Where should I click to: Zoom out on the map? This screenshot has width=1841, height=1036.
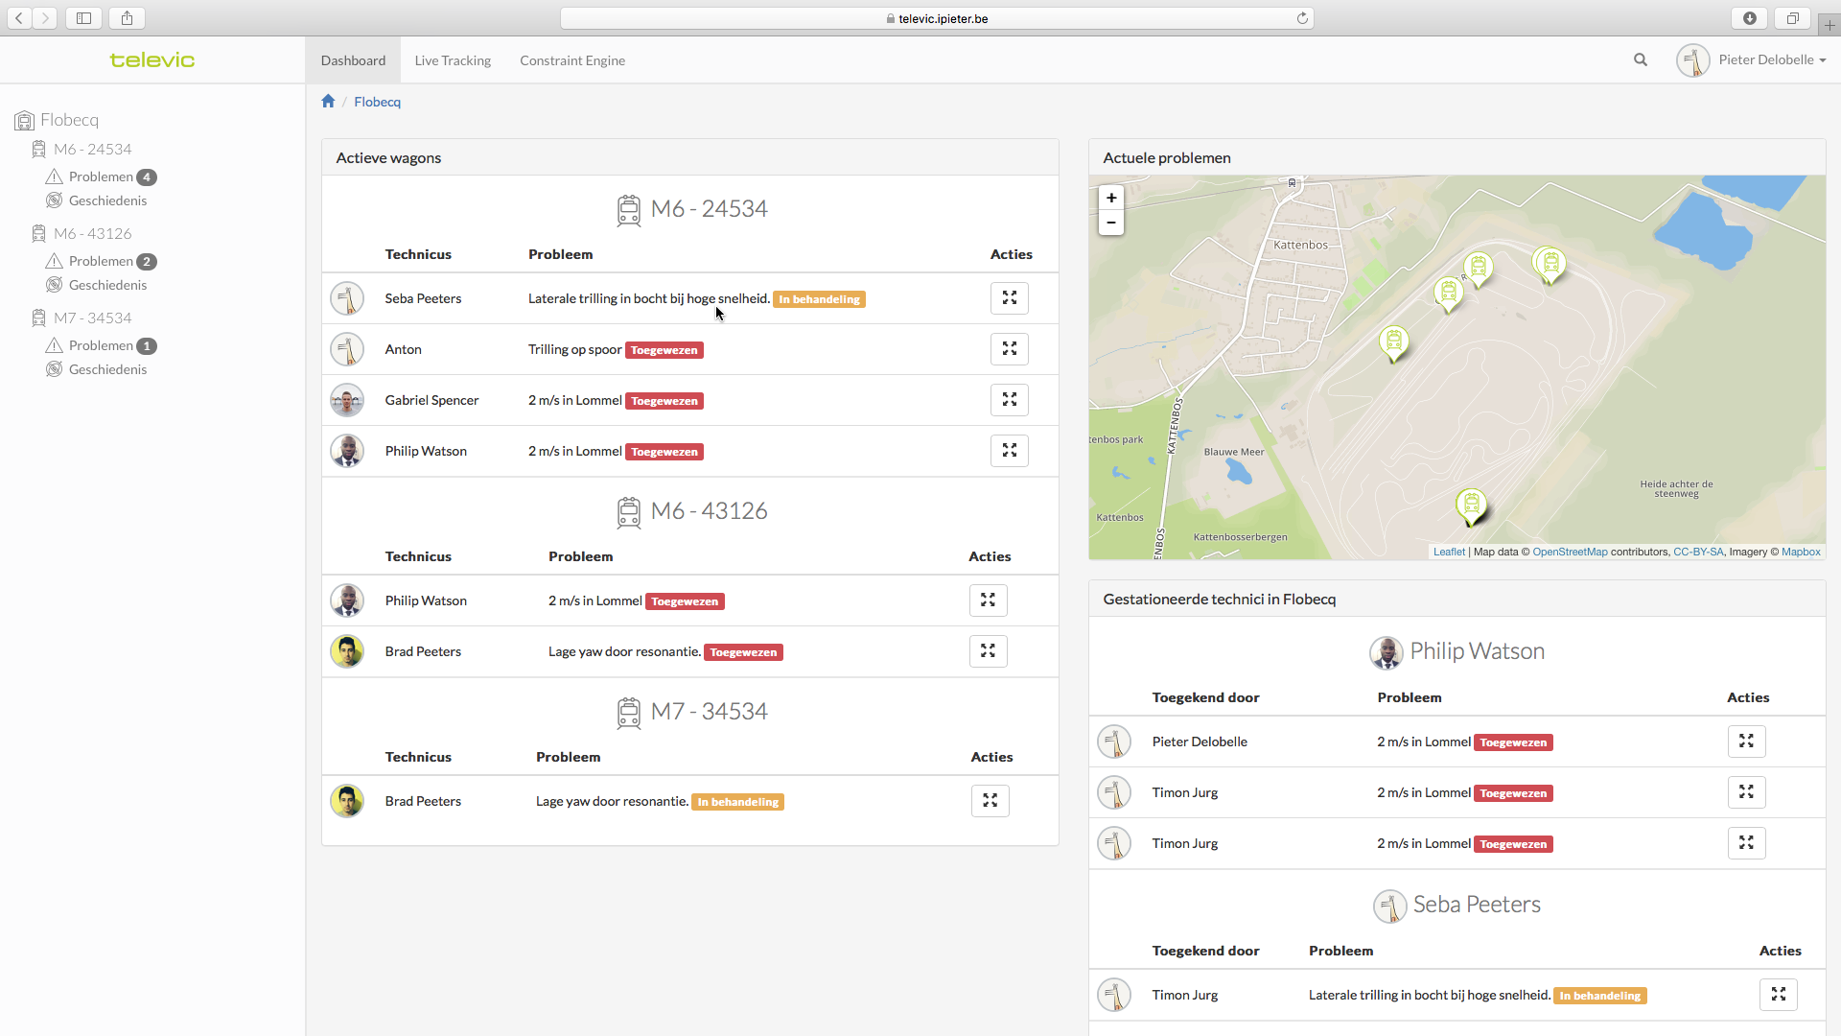(x=1111, y=223)
